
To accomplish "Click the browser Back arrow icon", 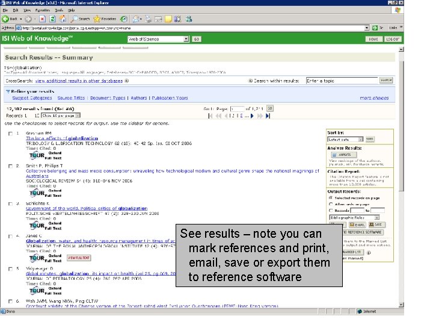I will tap(5, 19).
